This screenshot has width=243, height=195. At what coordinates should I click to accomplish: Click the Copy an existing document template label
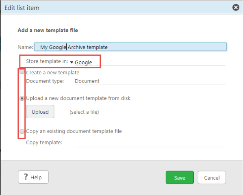[x=74, y=131]
